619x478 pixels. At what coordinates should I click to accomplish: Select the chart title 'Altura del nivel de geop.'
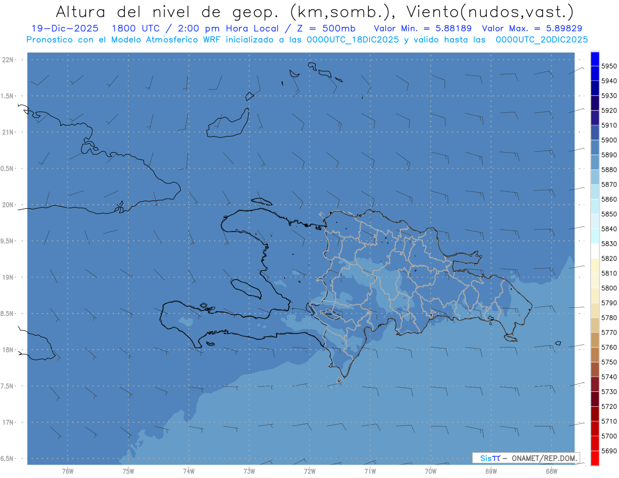[x=168, y=11]
